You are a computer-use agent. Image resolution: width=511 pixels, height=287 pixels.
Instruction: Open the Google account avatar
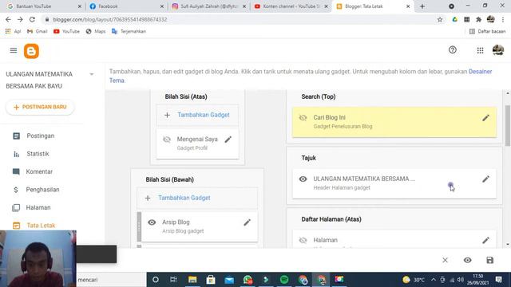498,50
